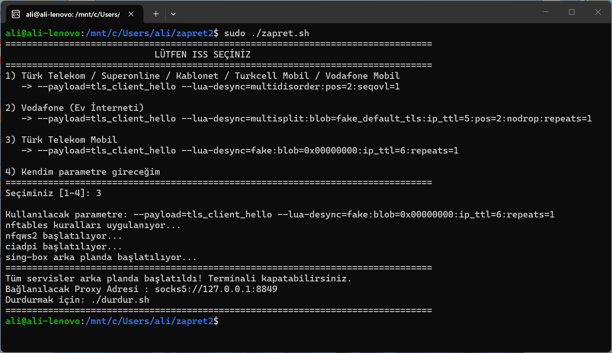Image resolution: width=612 pixels, height=353 pixels.
Task: Close the terminal window
Action: (x=598, y=12)
